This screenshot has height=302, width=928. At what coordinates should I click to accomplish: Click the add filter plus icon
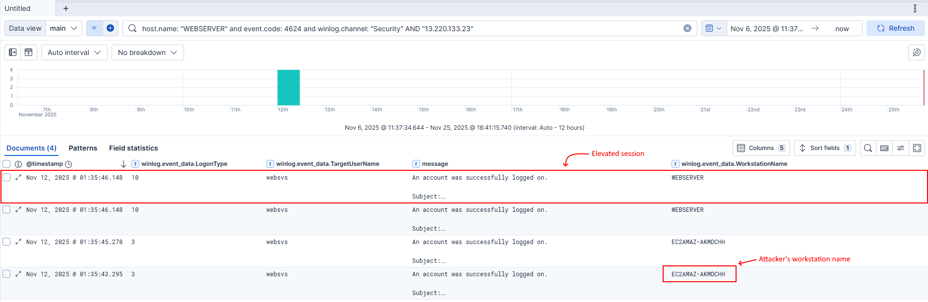click(x=110, y=28)
